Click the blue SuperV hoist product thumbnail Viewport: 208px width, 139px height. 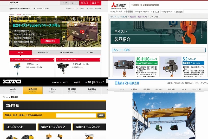tap(17, 69)
